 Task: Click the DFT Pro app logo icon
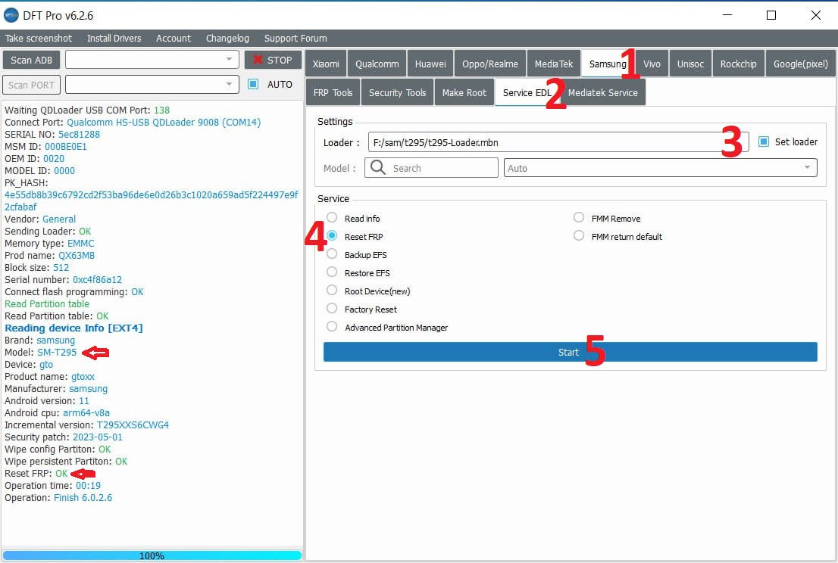click(11, 15)
